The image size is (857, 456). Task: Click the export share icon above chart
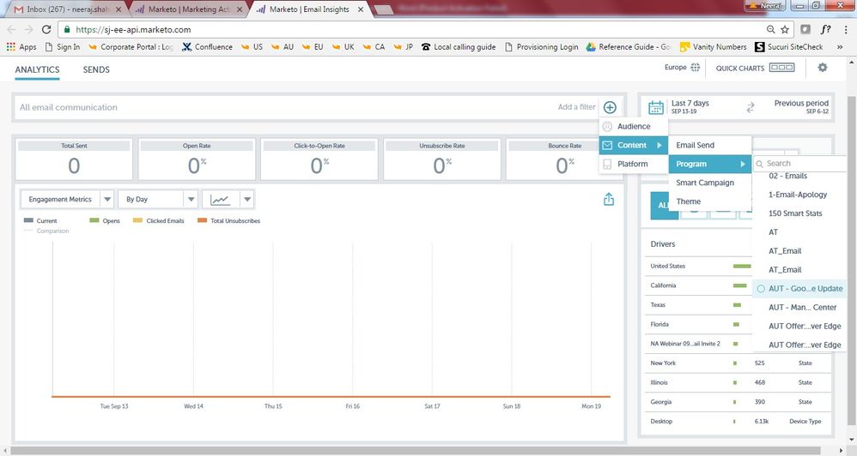point(609,199)
